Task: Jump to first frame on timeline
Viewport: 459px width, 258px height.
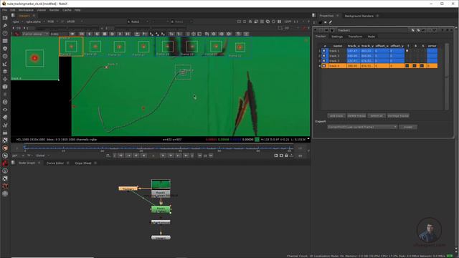Action: coord(120,156)
